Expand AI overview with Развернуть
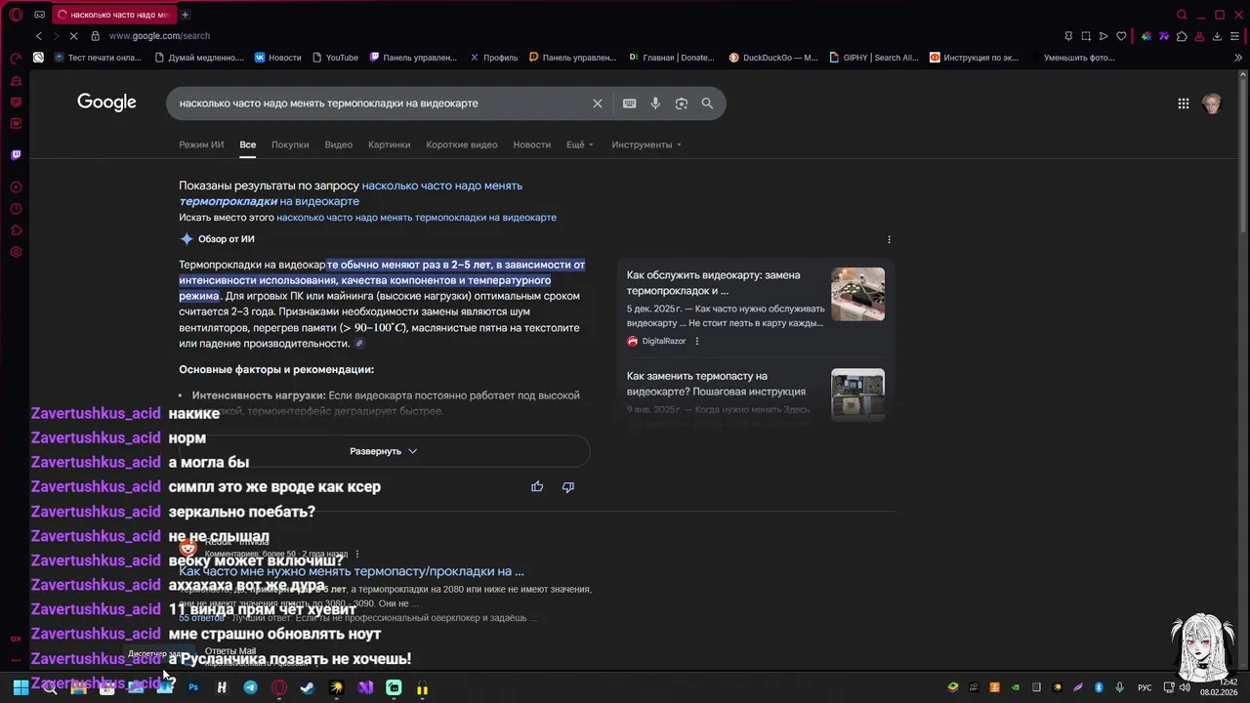The image size is (1250, 703). pos(384,451)
